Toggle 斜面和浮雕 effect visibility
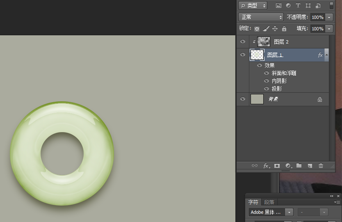Viewport: 342px width, 222px height. [266, 73]
